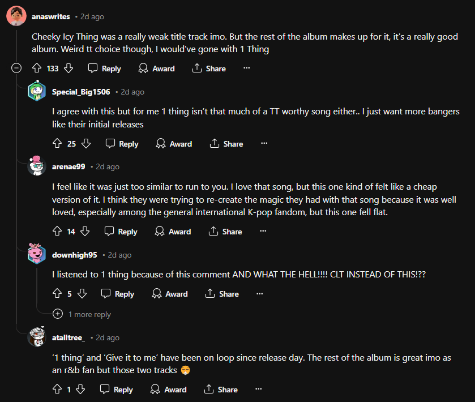Screen dimensions: 475x402
Task: Downvote the anaswrites comment
Action: tap(69, 69)
